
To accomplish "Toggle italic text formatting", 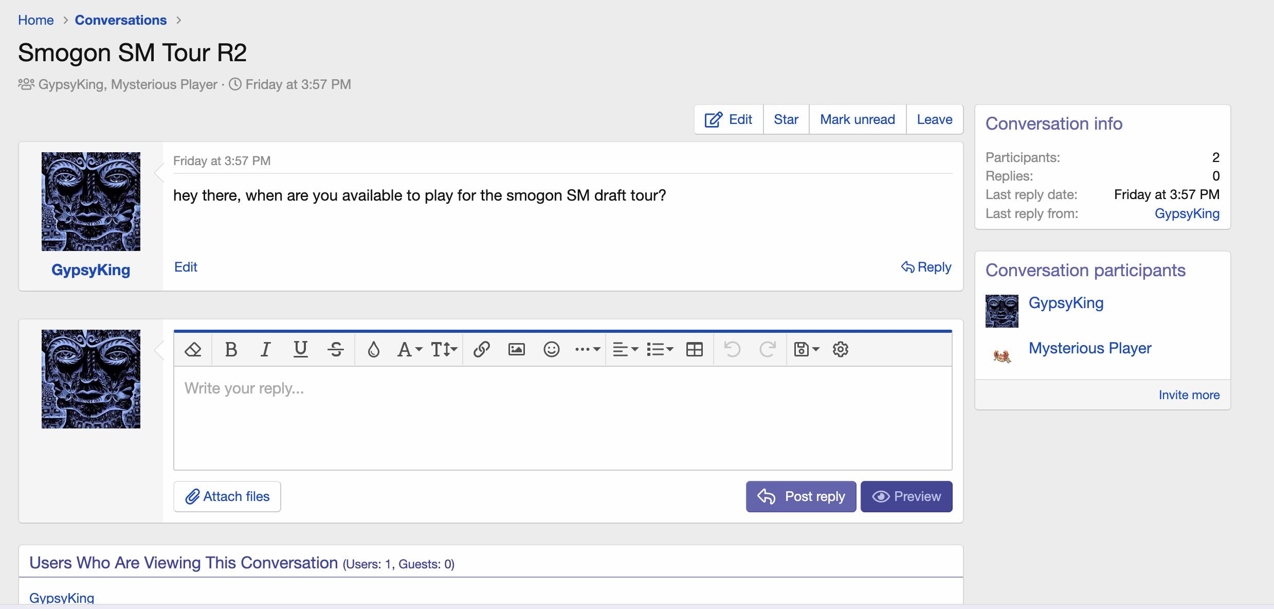I will (265, 350).
